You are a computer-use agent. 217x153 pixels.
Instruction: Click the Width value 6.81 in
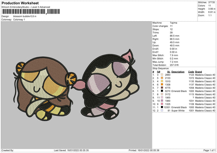(212, 12)
